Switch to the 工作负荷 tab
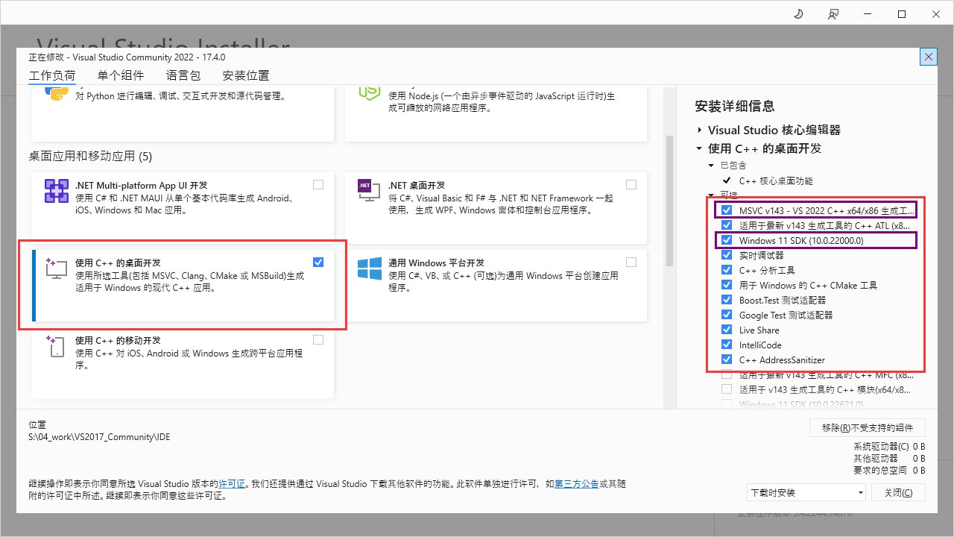Image resolution: width=954 pixels, height=537 pixels. coord(52,75)
